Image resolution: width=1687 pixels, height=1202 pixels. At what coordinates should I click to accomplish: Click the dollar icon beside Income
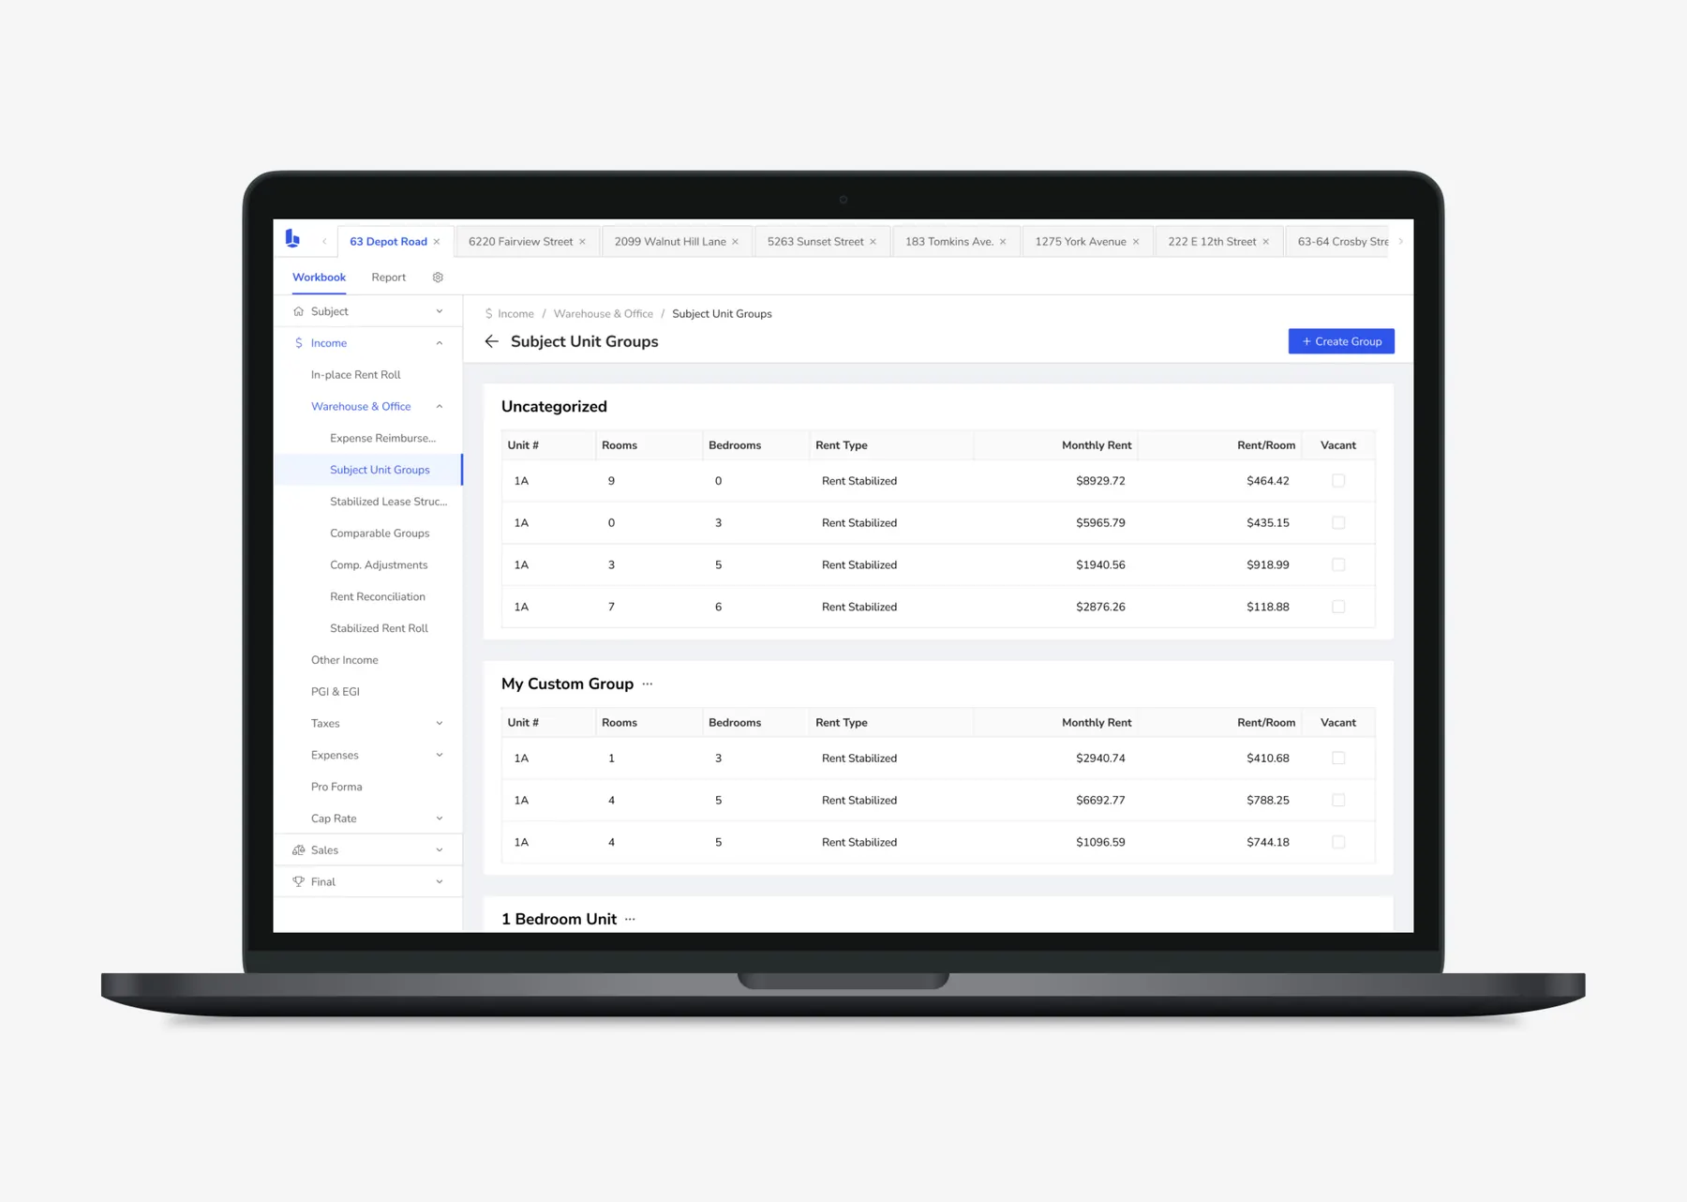tap(298, 342)
